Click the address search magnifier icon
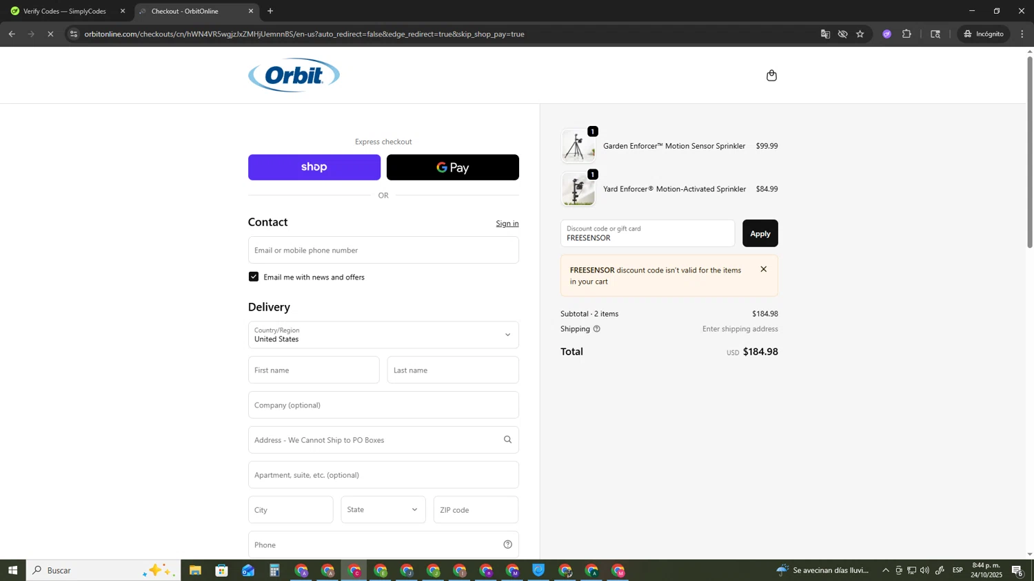This screenshot has width=1034, height=581. tap(507, 440)
